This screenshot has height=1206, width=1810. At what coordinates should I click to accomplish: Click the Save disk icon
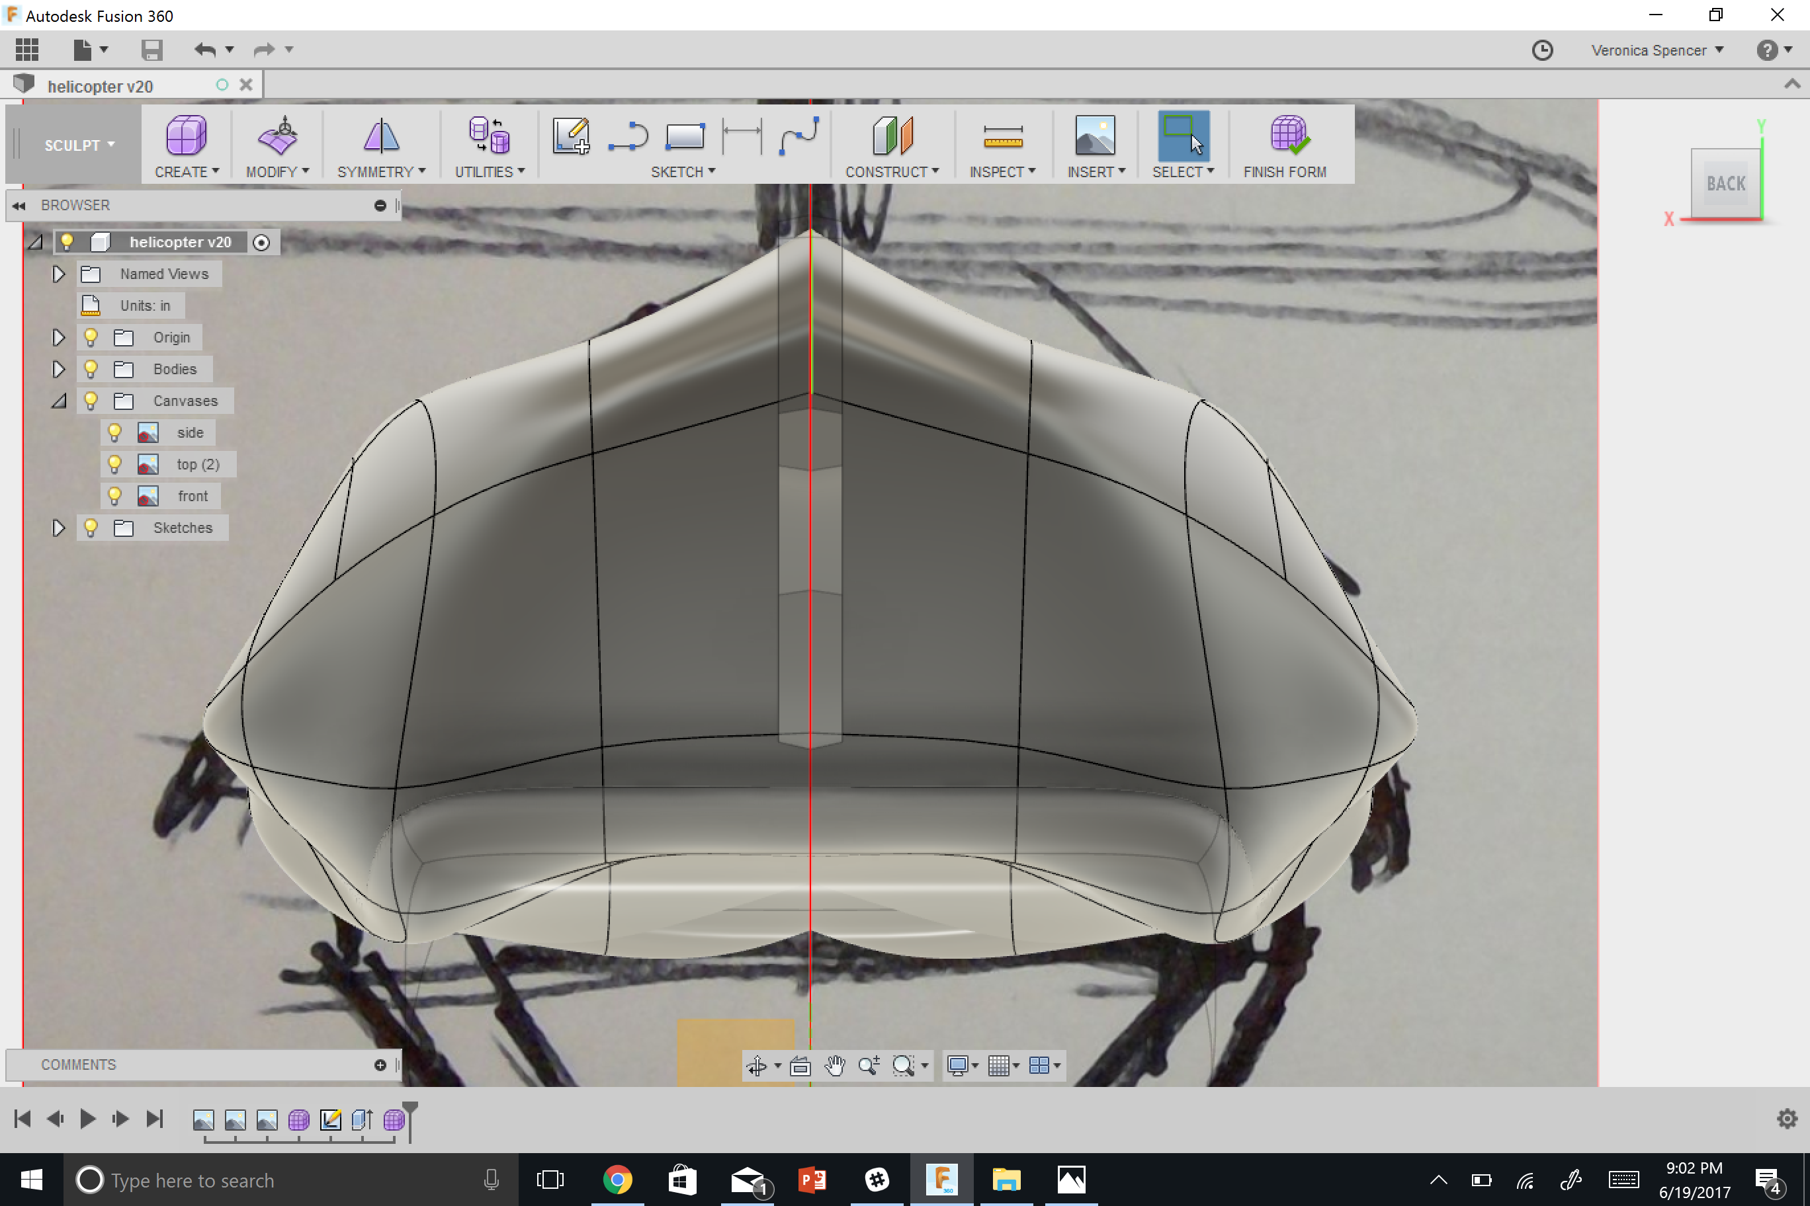tap(151, 50)
